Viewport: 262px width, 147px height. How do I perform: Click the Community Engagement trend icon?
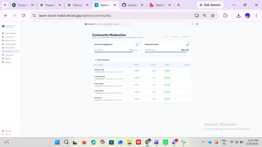click(x=137, y=45)
